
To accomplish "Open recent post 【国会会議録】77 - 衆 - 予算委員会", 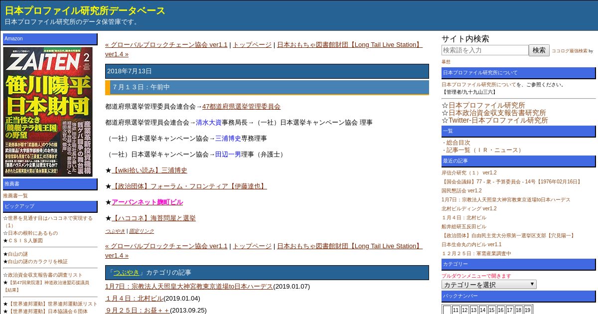I will tap(512, 181).
